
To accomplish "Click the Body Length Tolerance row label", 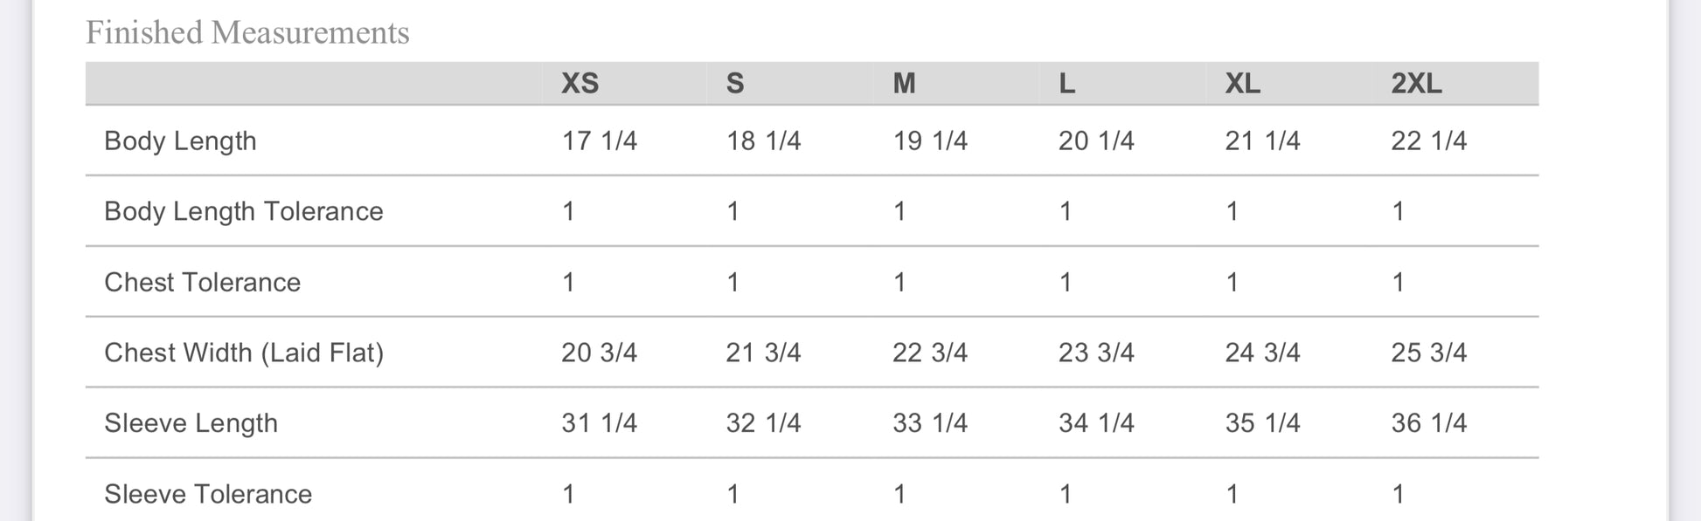I will (243, 211).
